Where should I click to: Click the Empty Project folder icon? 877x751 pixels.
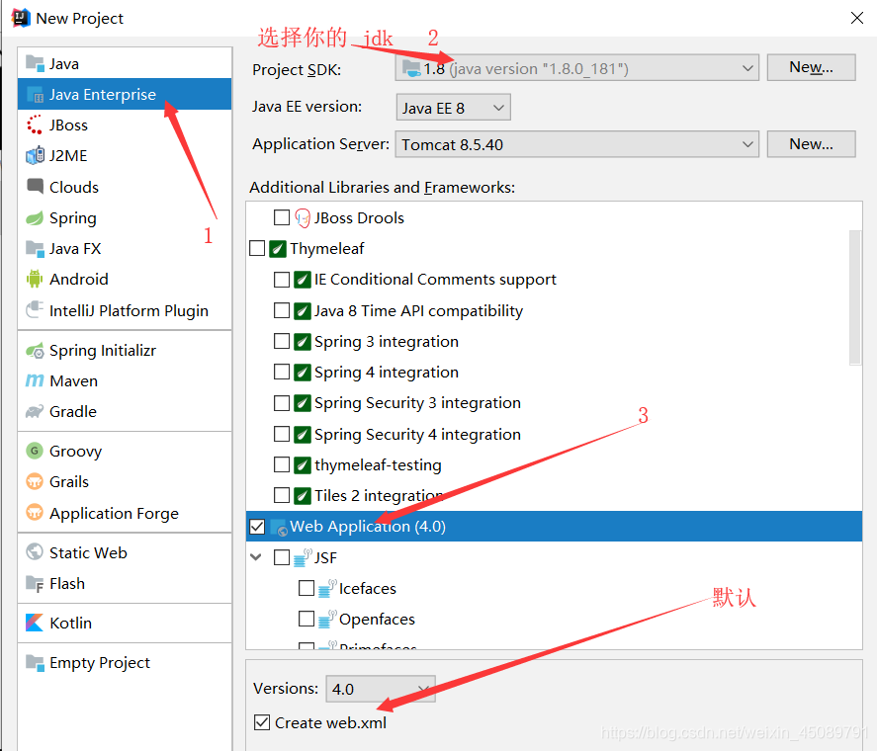pyautogui.click(x=35, y=663)
